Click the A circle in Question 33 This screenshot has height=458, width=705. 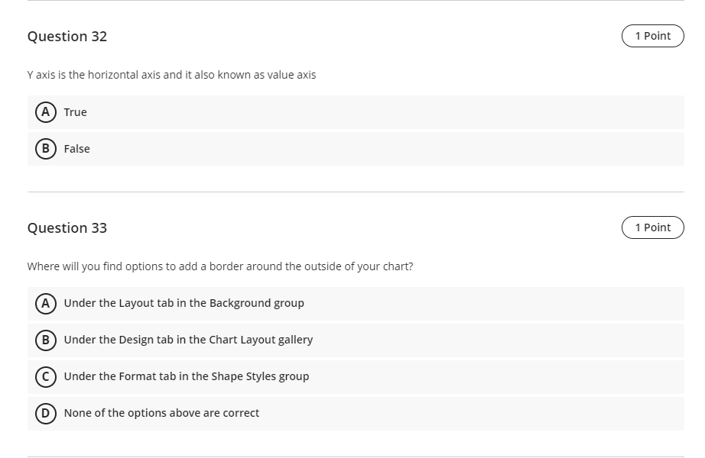tap(45, 303)
